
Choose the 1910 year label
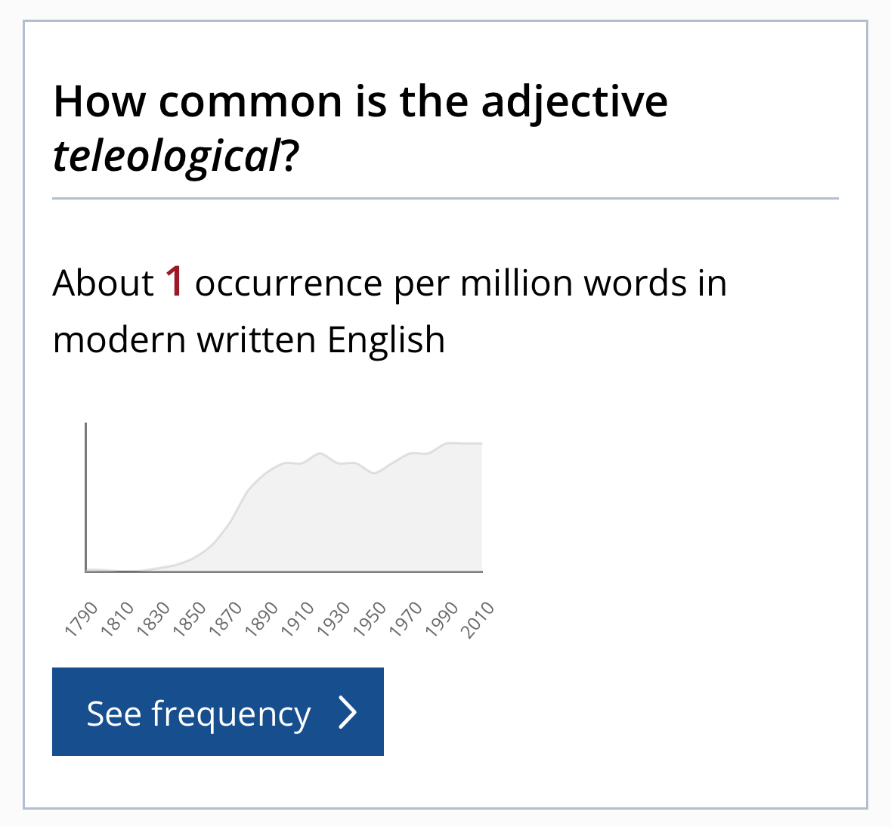[298, 619]
